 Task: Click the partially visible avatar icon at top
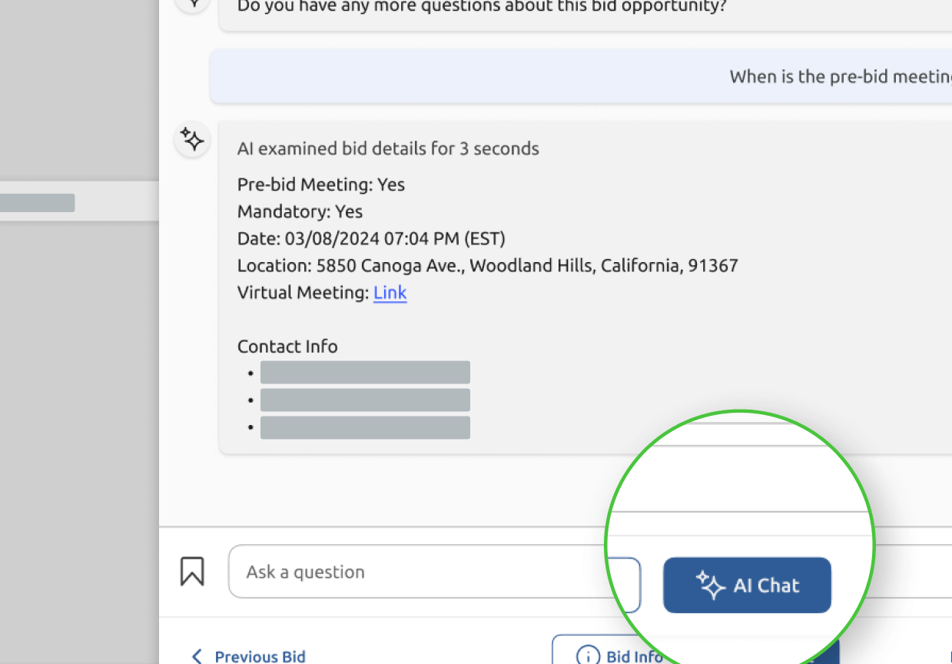[192, 4]
